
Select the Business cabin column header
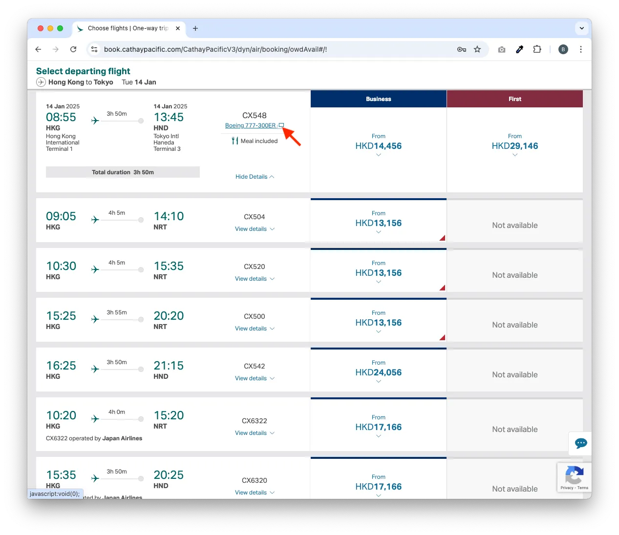point(378,99)
